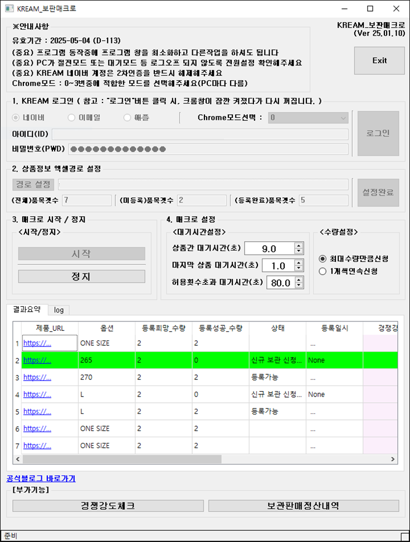
Task: Click the 경로 설정 button
Action: [x=33, y=184]
